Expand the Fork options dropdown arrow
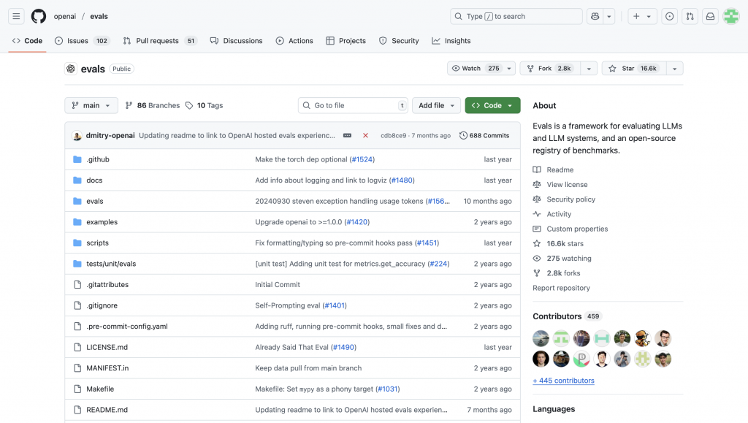This screenshot has height=423, width=748. click(589, 68)
